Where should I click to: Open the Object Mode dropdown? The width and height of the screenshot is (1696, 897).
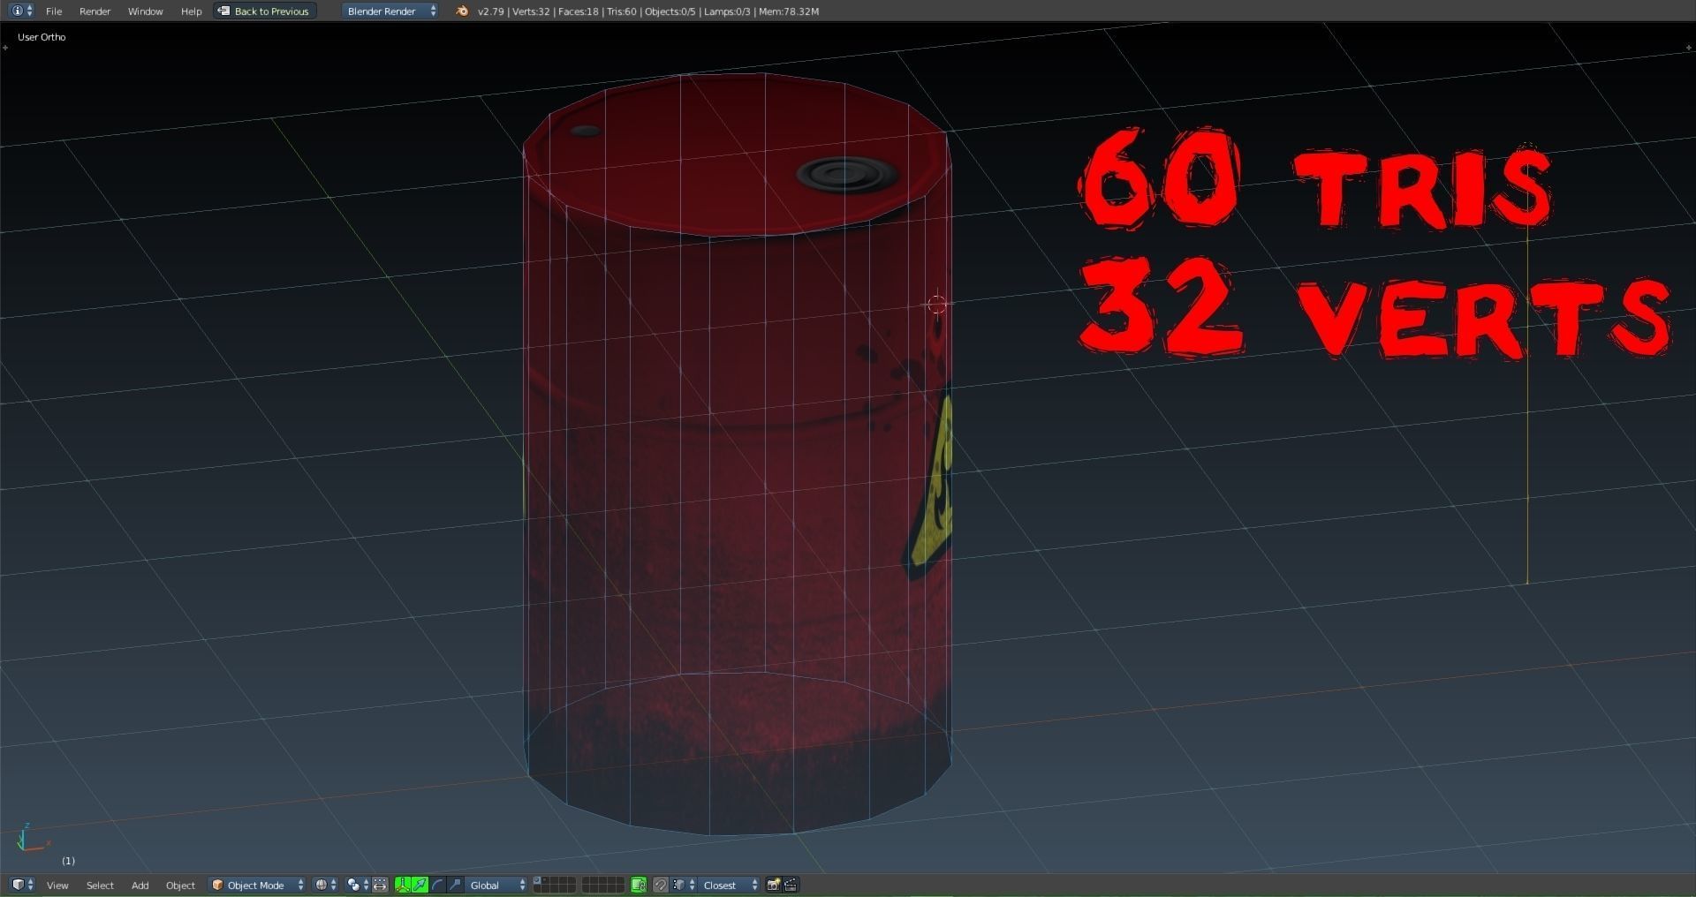pyautogui.click(x=256, y=886)
